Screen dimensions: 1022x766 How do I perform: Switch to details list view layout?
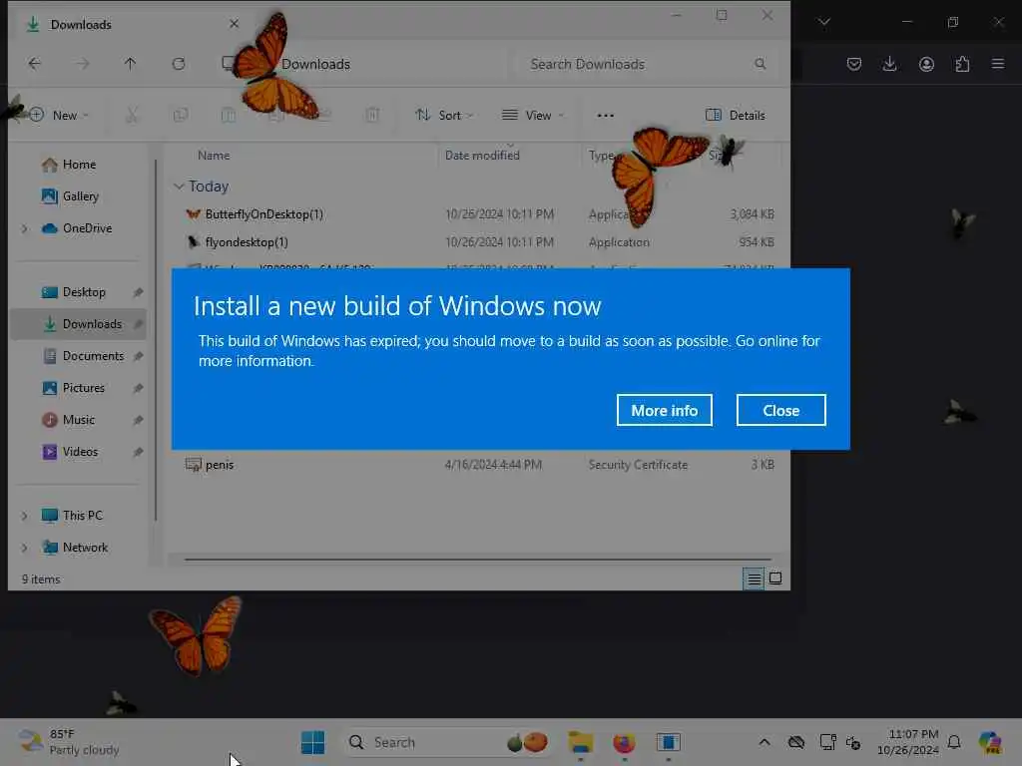click(x=754, y=578)
